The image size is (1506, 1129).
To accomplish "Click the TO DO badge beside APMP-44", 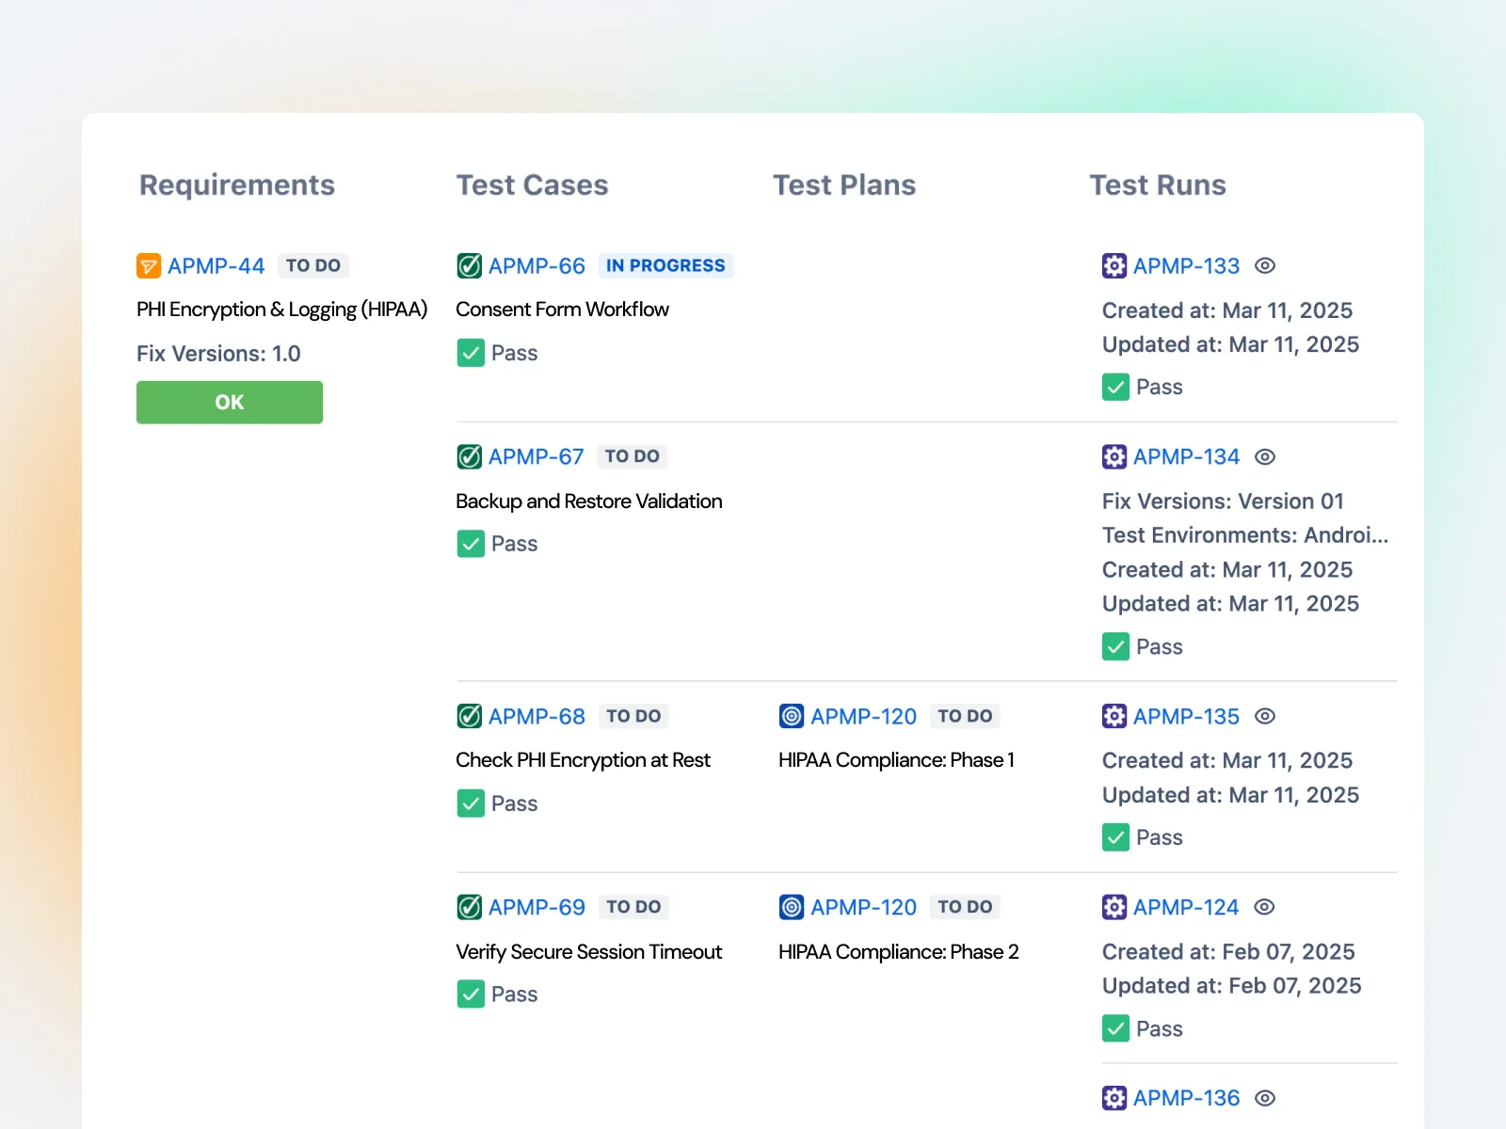I will 313,265.
